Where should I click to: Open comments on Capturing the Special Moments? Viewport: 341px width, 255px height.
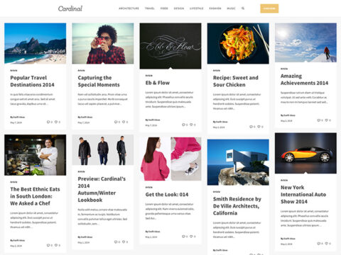pos(116,122)
